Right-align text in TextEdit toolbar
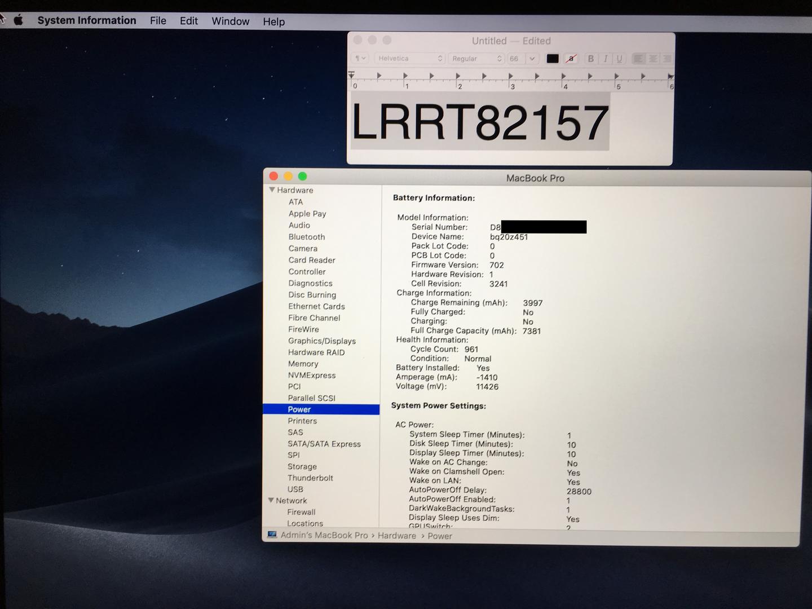 (x=667, y=59)
